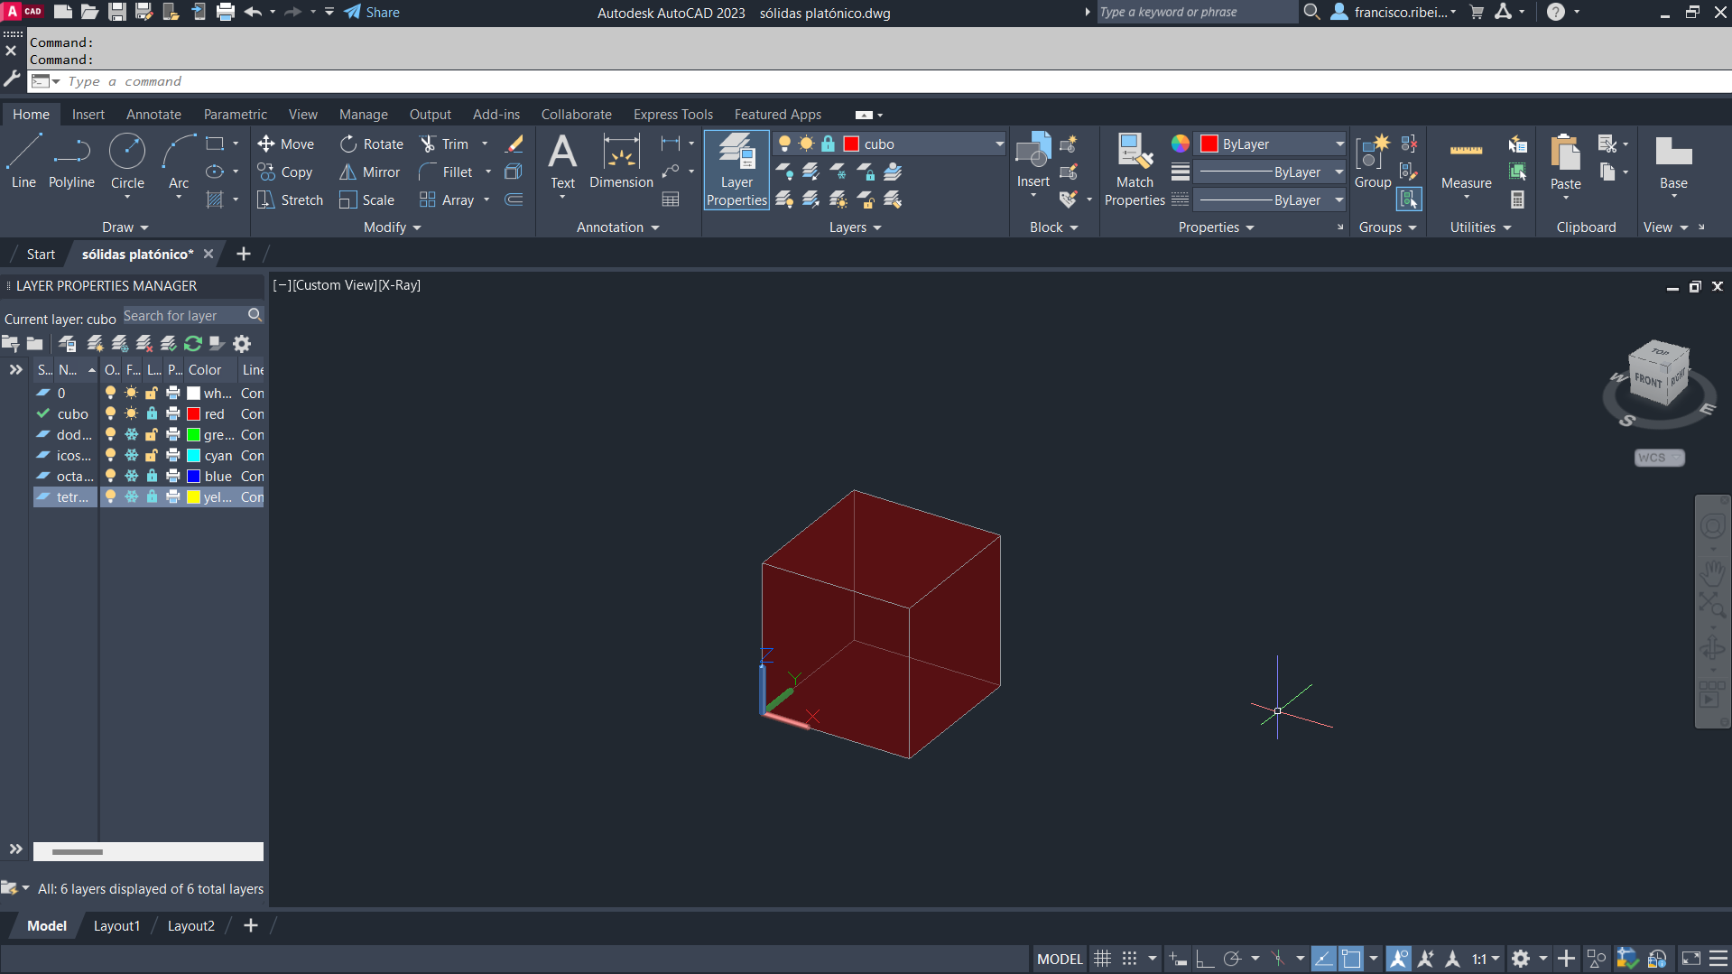This screenshot has height=974, width=1732.
Task: Expand the Properties panel
Action: pos(1216,227)
